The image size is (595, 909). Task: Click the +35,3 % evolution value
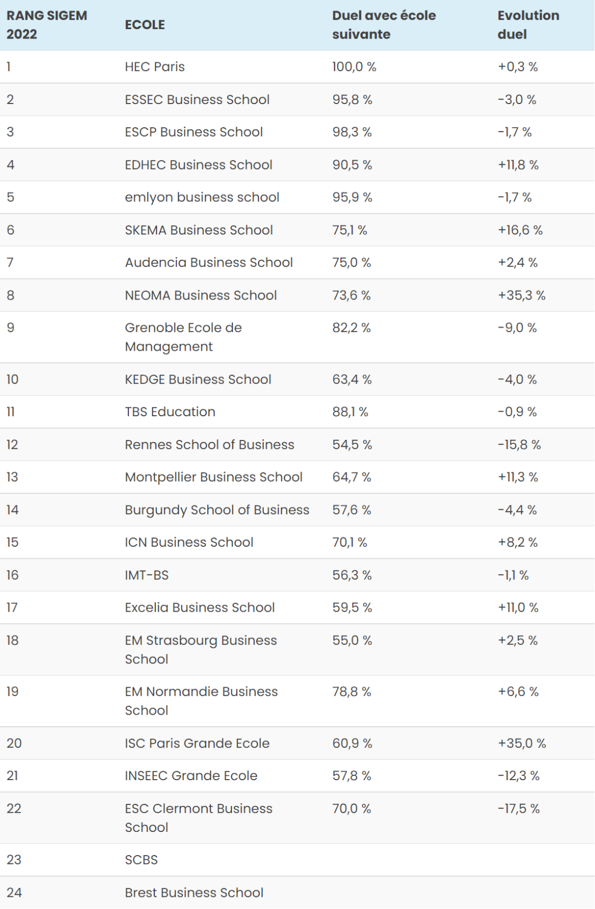coord(521,295)
